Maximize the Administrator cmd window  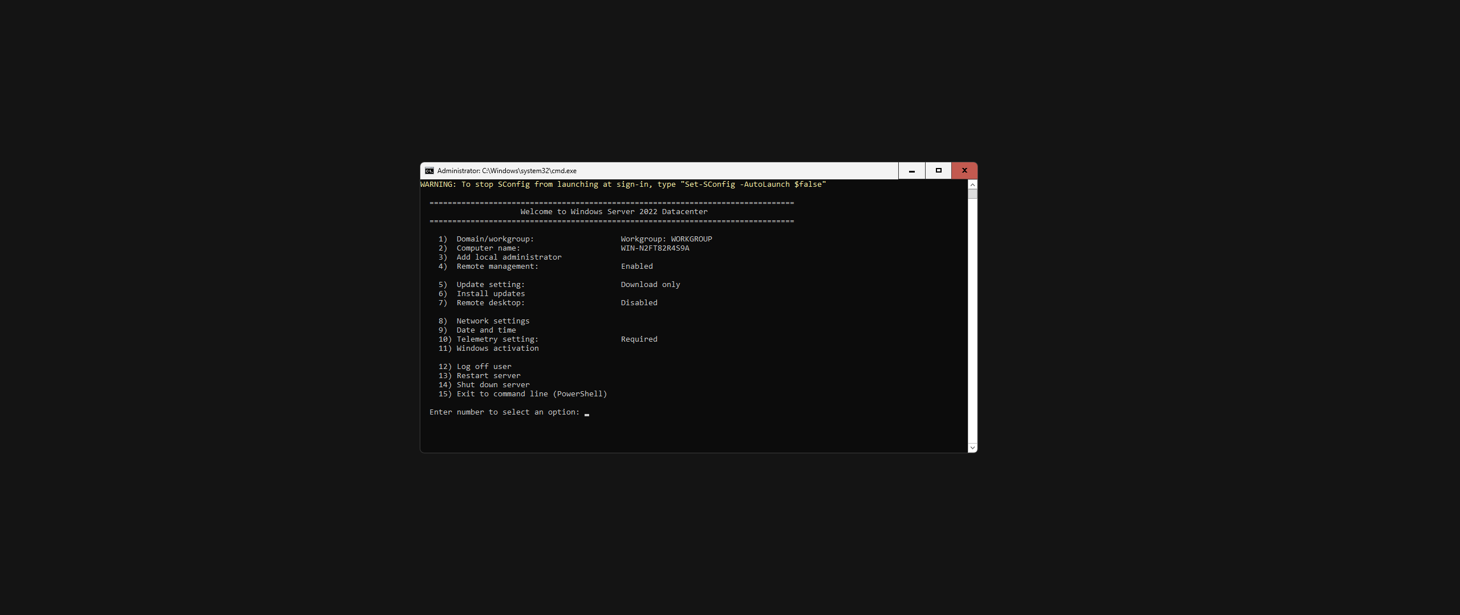938,171
